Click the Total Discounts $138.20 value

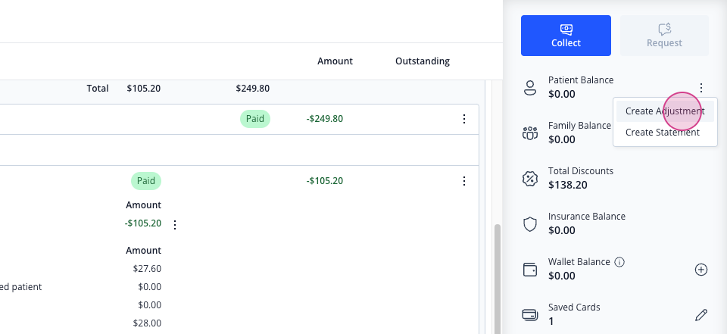point(567,185)
